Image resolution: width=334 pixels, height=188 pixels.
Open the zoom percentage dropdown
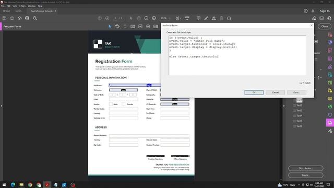170,18
